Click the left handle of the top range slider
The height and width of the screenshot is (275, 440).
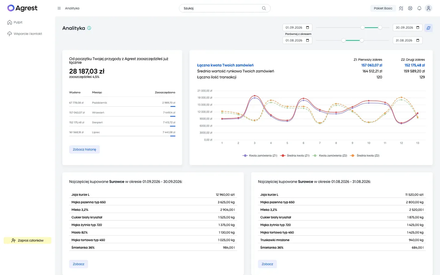coord(362,28)
